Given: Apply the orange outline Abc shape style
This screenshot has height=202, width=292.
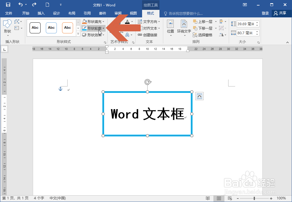Looking at the screenshot, I should [67, 28].
